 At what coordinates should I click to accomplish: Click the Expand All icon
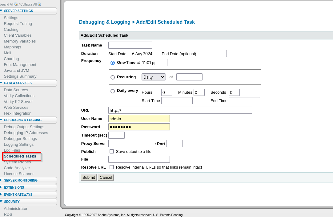(16, 4)
